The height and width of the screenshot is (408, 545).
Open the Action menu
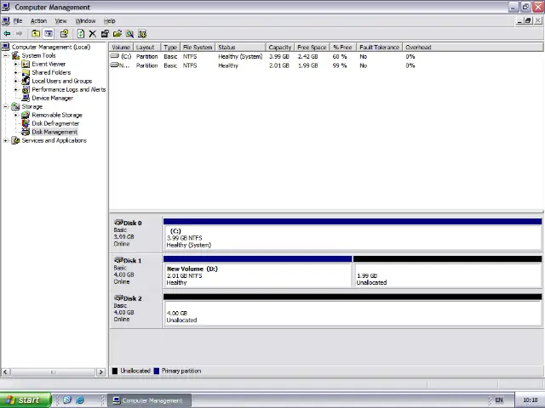38,20
